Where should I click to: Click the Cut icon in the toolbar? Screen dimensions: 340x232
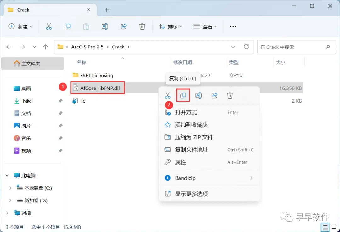point(49,26)
